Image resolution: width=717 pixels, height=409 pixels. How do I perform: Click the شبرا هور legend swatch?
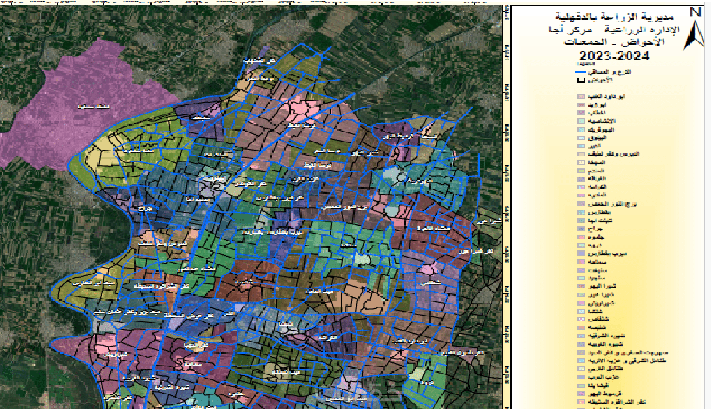pyautogui.click(x=581, y=295)
